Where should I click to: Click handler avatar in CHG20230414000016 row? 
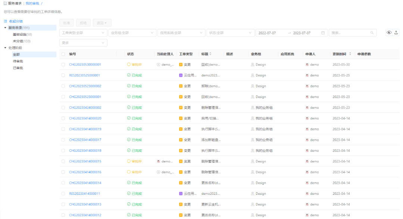pyautogui.click(x=158, y=172)
